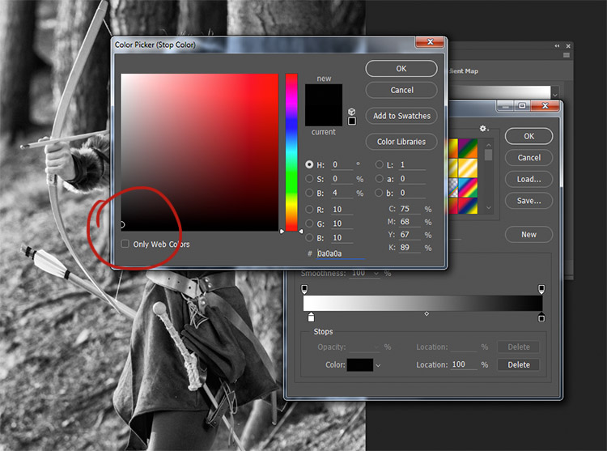Image resolution: width=607 pixels, height=451 pixels.
Task: Expand the Smoothness percentage dropdown
Action: [376, 274]
